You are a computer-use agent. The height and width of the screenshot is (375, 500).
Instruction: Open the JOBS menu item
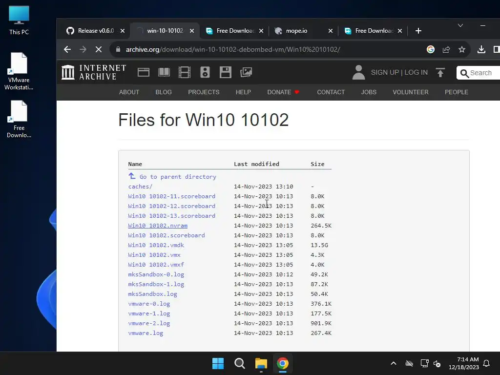[369, 92]
